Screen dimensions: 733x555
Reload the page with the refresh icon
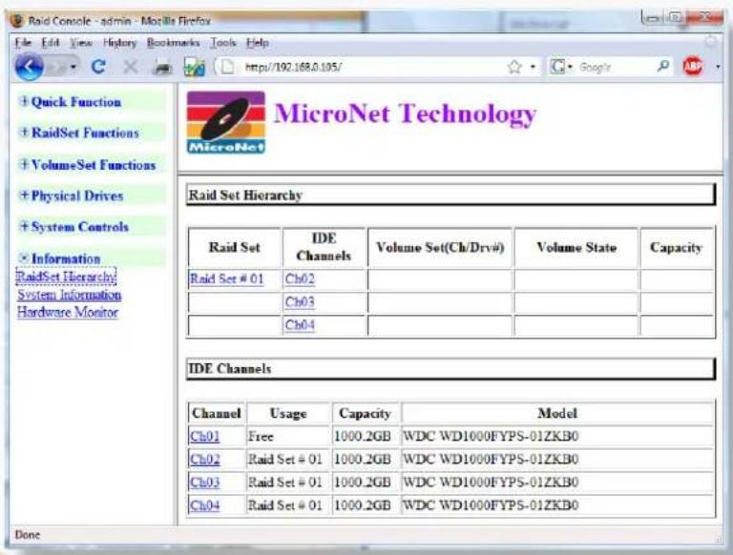click(98, 67)
